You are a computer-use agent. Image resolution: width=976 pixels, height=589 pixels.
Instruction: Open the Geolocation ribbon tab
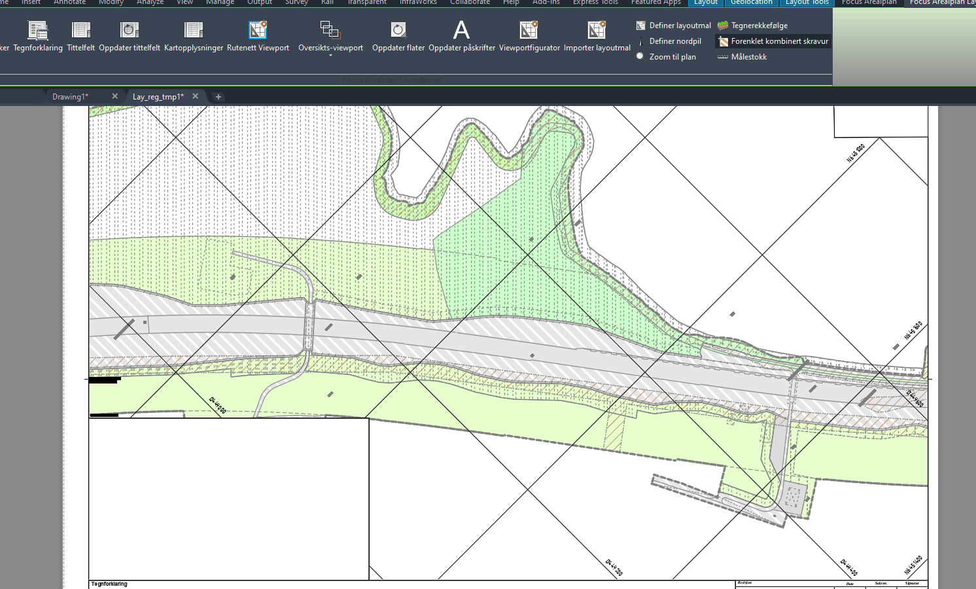pyautogui.click(x=751, y=3)
